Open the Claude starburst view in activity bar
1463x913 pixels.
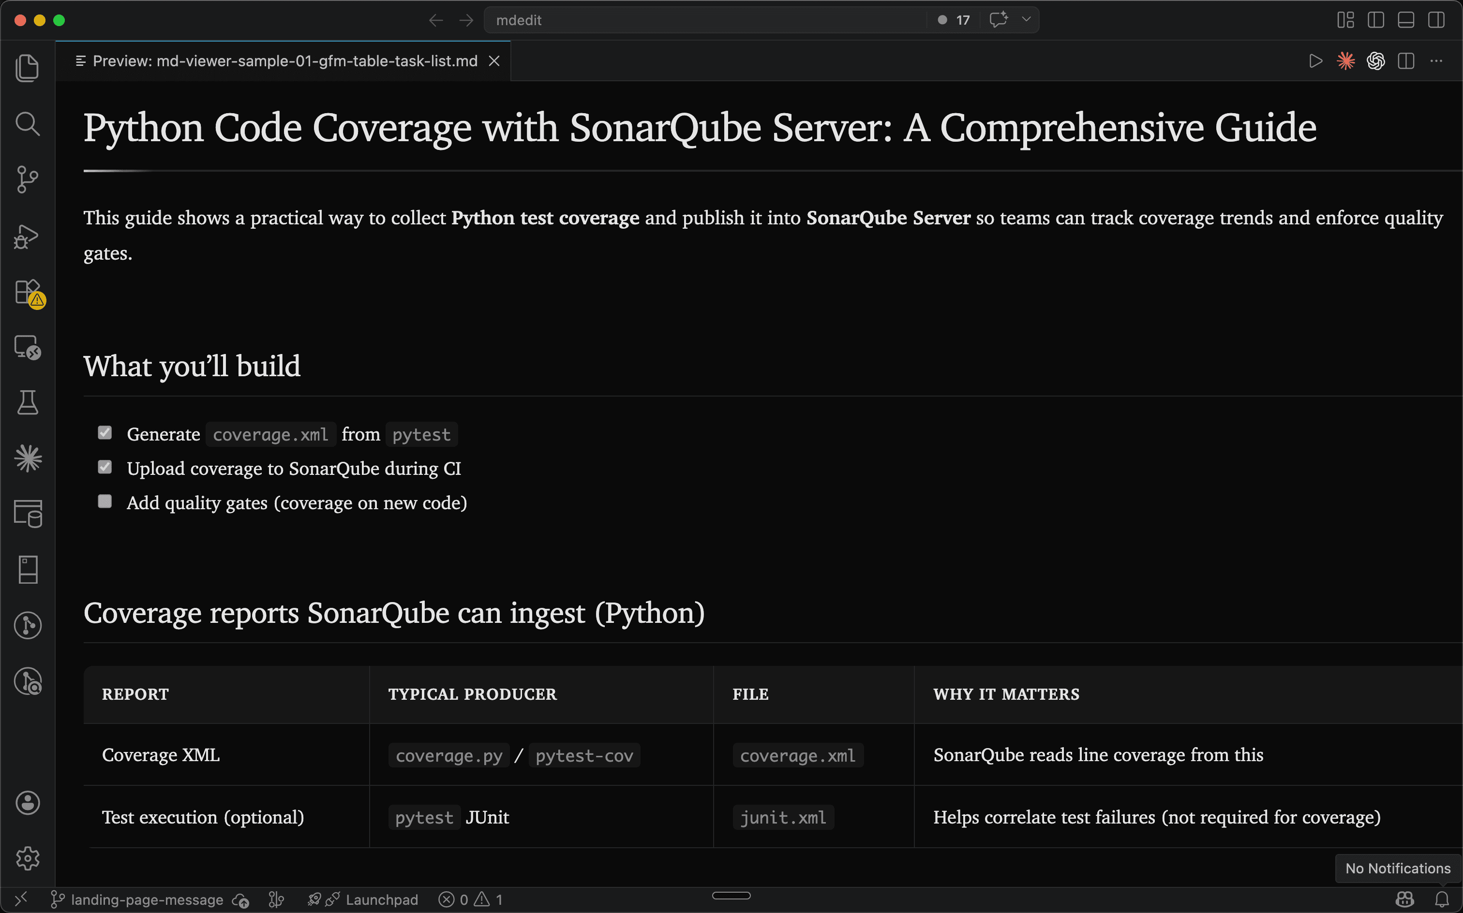[27, 458]
